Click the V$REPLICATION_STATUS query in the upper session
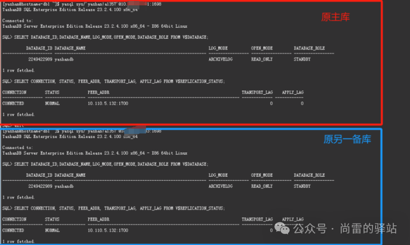The width and height of the screenshot is (410, 245). pyautogui.click(x=120, y=81)
